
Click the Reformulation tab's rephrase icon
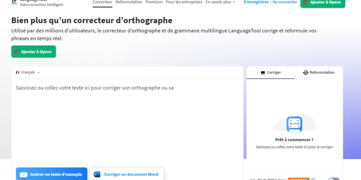click(x=306, y=72)
